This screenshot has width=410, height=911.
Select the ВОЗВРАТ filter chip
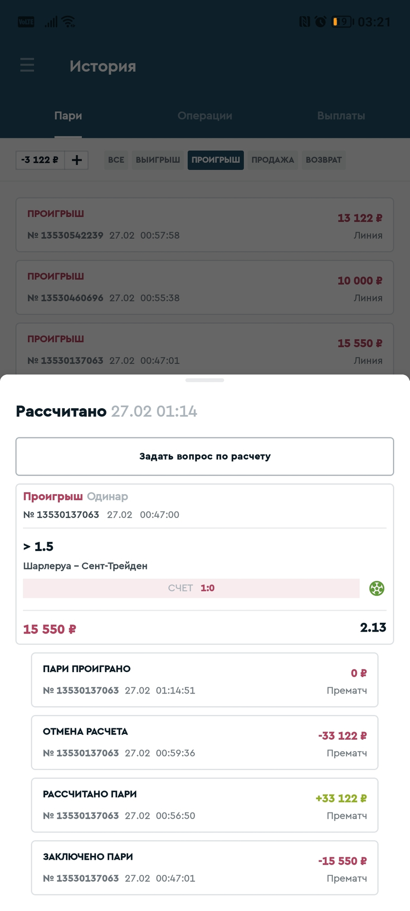[x=324, y=160]
